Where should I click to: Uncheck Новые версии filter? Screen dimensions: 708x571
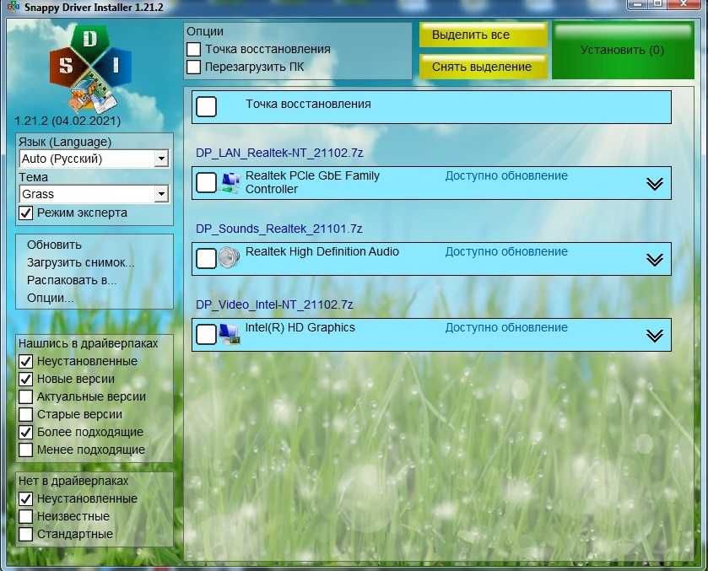pos(25,379)
